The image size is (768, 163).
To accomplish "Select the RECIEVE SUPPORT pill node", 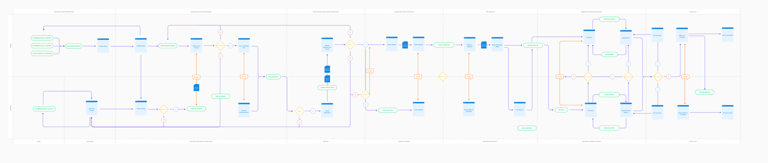I will tap(609, 128).
